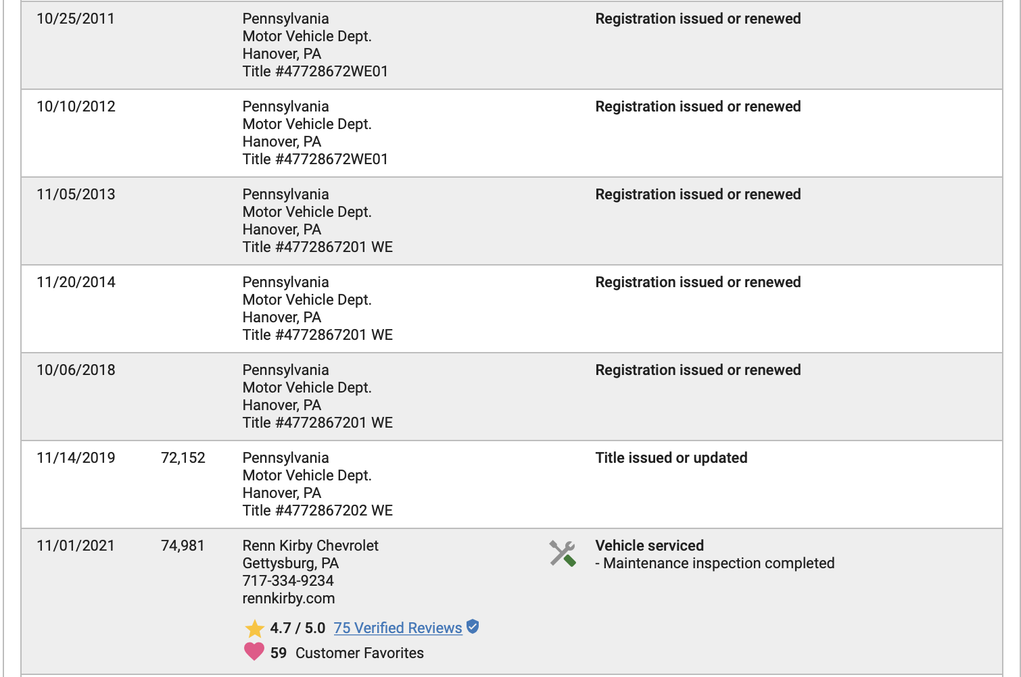Click the pink heart favorites icon
Image resolution: width=1021 pixels, height=677 pixels.
pos(254,652)
